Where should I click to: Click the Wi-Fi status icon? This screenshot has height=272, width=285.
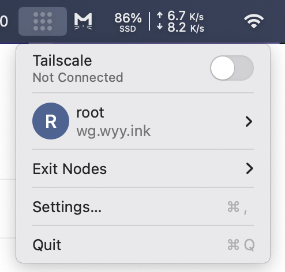(x=254, y=21)
